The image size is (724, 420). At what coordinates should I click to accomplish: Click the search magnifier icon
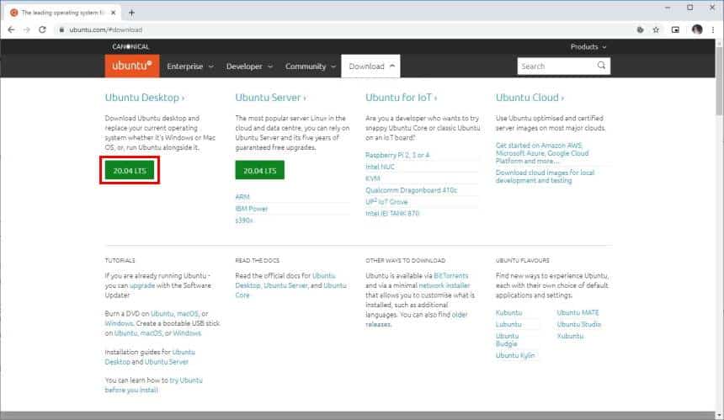tap(601, 66)
